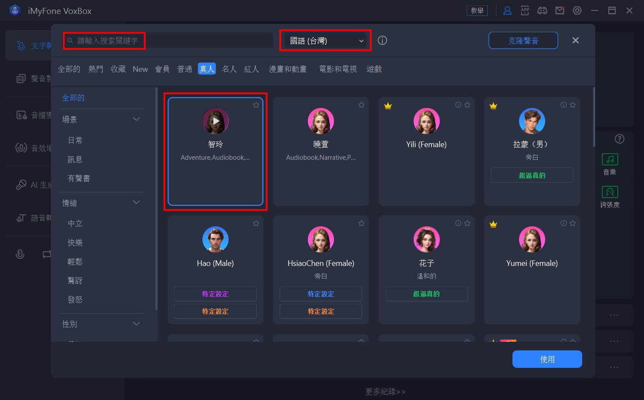Pick the Yumei (Female) avatar
This screenshot has width=644, height=400.
532,239
